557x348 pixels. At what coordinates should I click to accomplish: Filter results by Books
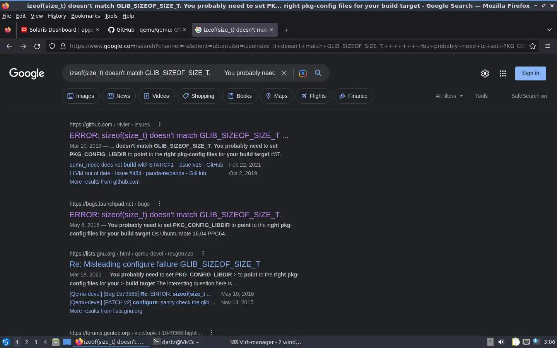pyautogui.click(x=240, y=96)
